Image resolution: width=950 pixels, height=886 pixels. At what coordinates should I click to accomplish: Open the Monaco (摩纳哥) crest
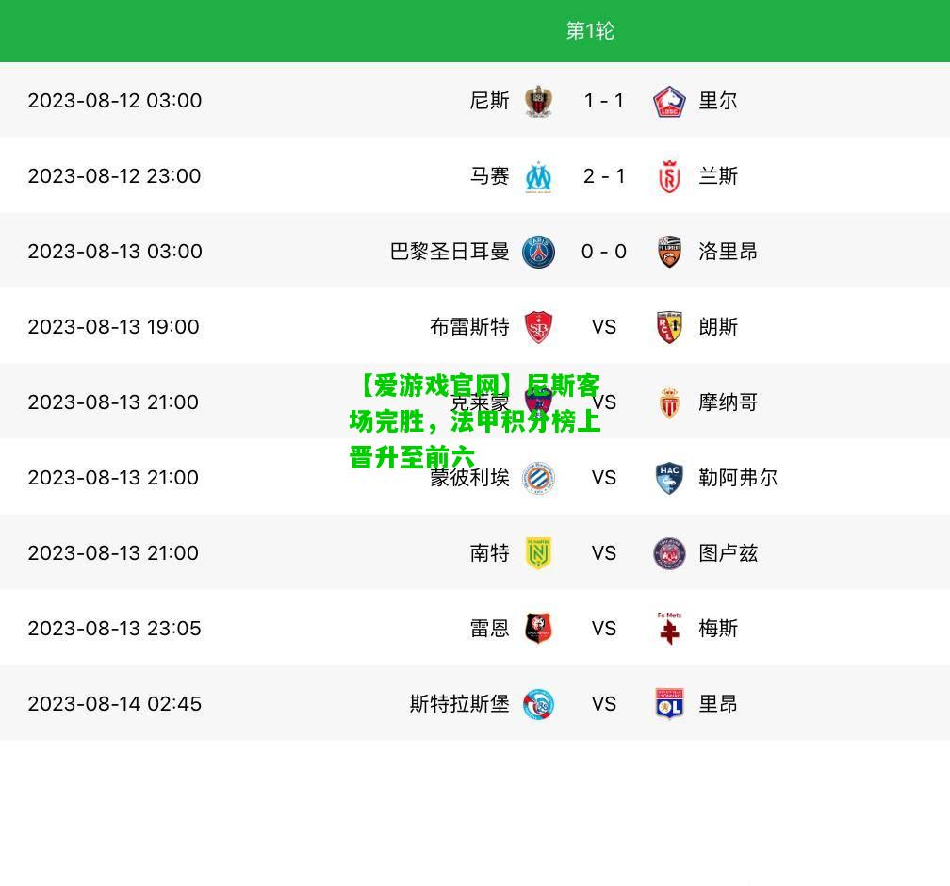point(669,402)
